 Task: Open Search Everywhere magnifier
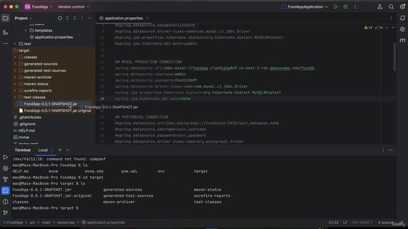click(x=391, y=7)
